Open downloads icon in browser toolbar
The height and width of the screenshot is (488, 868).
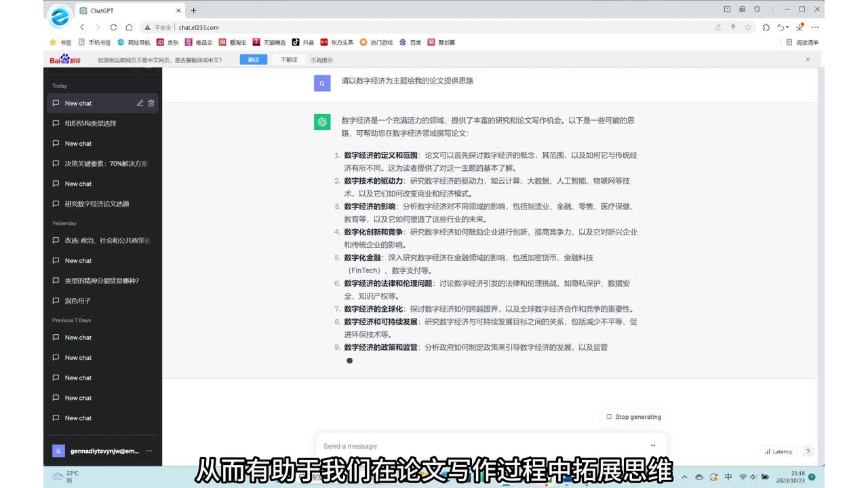(800, 27)
